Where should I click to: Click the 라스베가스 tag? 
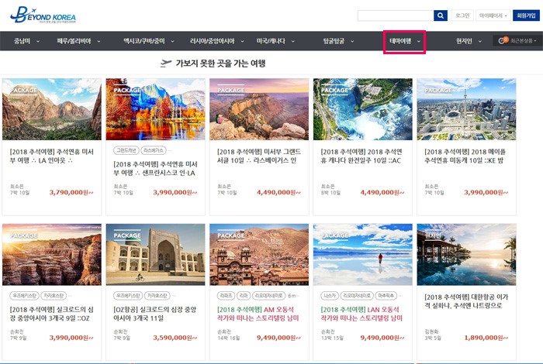coord(154,150)
